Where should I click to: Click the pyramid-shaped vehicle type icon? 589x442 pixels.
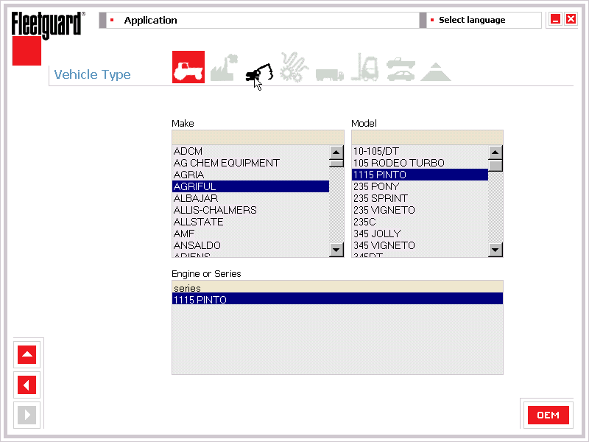(436, 71)
